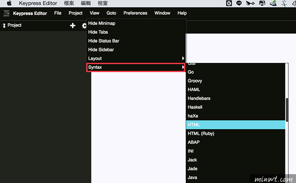Select haXe syntax
The image size is (296, 183).
tap(236, 116)
